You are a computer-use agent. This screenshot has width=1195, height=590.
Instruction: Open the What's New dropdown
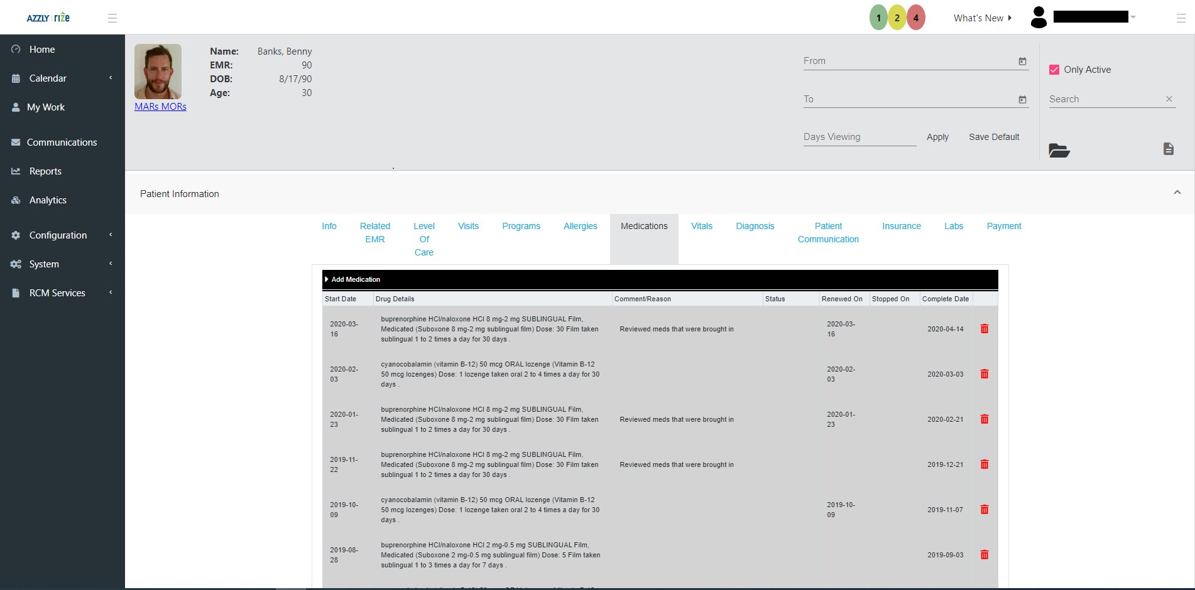pos(982,18)
